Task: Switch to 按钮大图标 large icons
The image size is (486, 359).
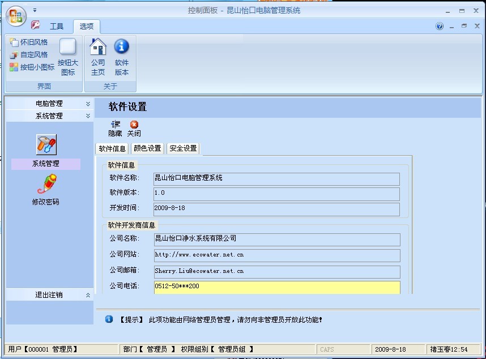Action: pos(68,57)
